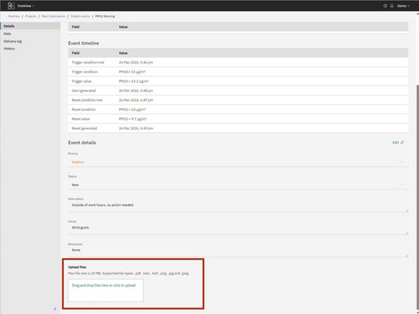Click the Trigger condition PM10 threshold value
This screenshot has height=314, width=419.
click(x=132, y=72)
